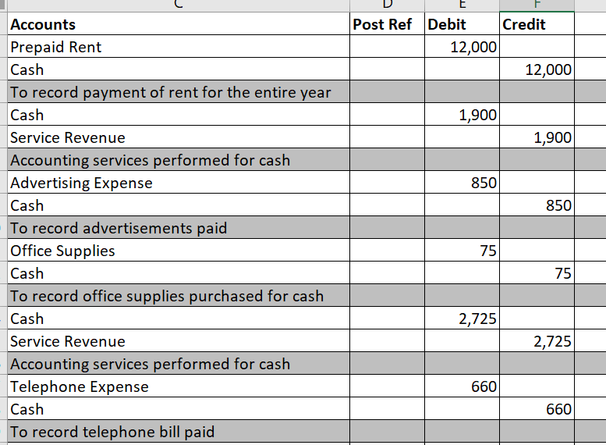The width and height of the screenshot is (606, 445).
Task: Click the Cash cell debited 2,725
Action: tap(179, 319)
